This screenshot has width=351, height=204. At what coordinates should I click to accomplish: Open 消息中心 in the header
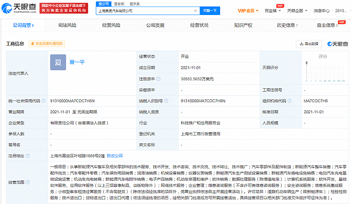321,11
